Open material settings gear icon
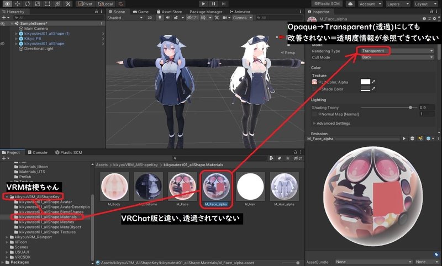This screenshot has width=442, height=266. (x=435, y=19)
